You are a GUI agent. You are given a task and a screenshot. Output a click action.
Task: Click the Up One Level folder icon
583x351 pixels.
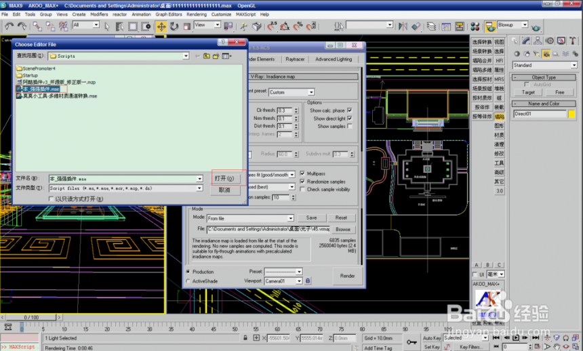pos(206,56)
